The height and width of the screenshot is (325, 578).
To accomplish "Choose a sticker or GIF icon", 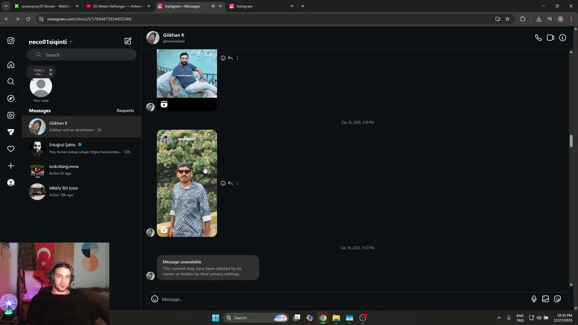I will 558,299.
